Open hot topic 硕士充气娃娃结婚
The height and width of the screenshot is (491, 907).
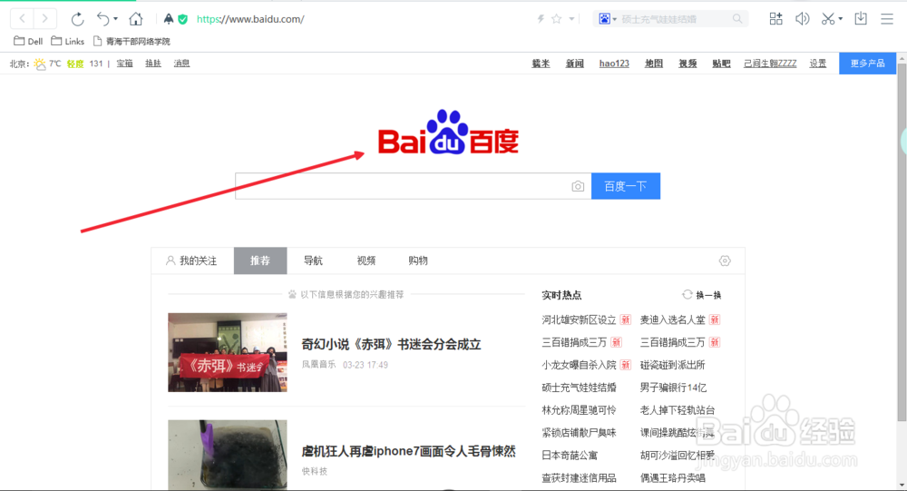[579, 388]
